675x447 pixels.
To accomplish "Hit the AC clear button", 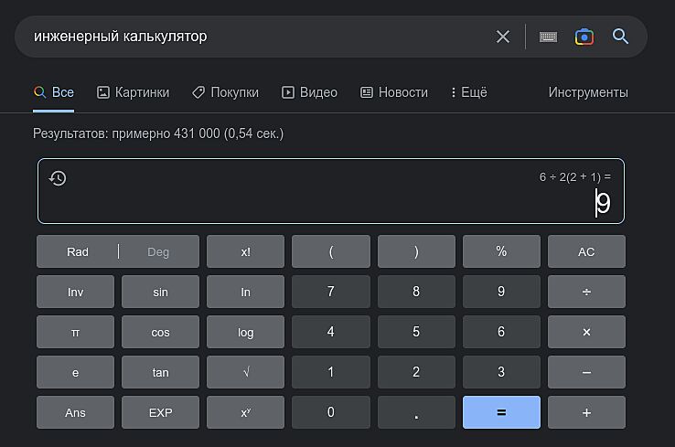I will pyautogui.click(x=586, y=252).
